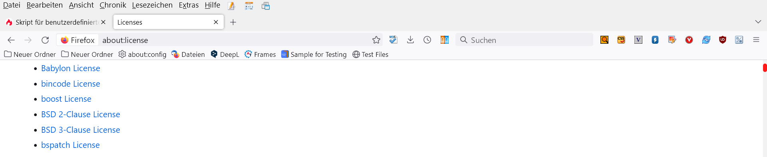
Task: Click the red Vivaldi-style V extension icon
Action: [x=689, y=40]
